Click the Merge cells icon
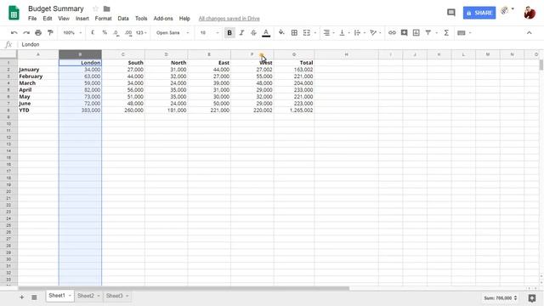Image resolution: width=544 pixels, height=306 pixels. [x=307, y=32]
